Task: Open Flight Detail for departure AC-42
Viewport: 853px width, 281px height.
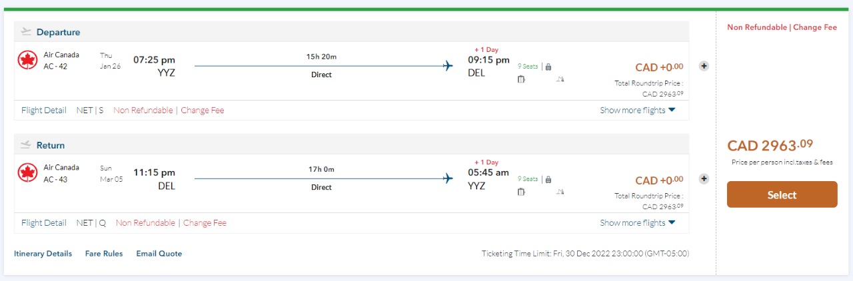Action: click(44, 111)
